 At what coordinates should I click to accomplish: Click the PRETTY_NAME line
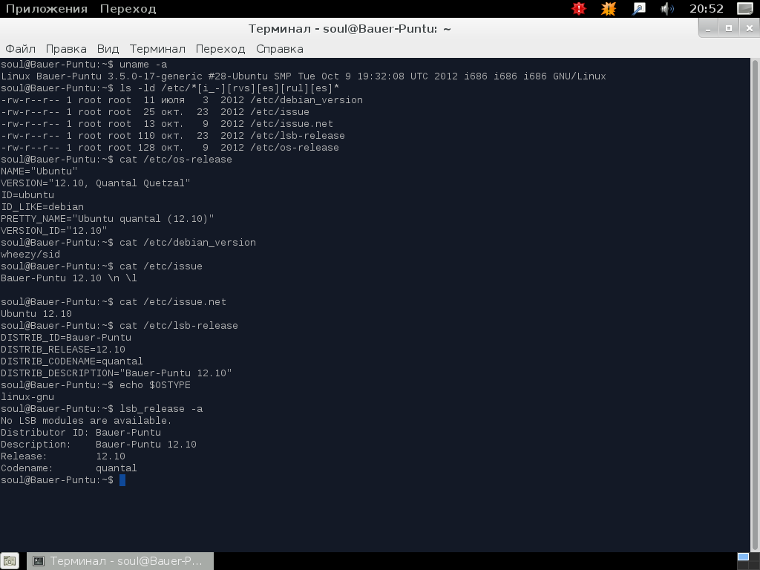[x=107, y=219]
